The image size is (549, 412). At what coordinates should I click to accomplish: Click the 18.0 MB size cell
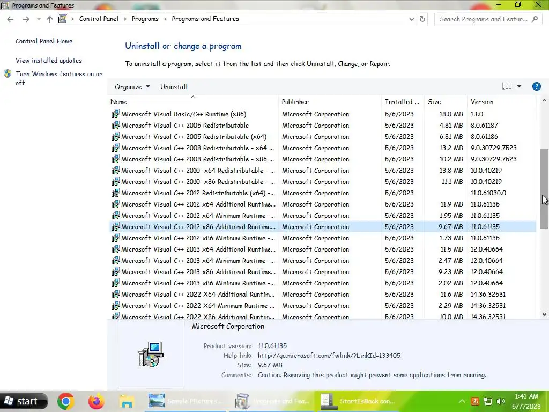[451, 114]
